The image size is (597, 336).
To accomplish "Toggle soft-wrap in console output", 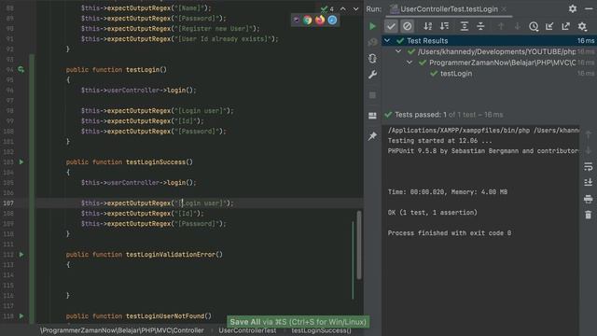I will [589, 167].
